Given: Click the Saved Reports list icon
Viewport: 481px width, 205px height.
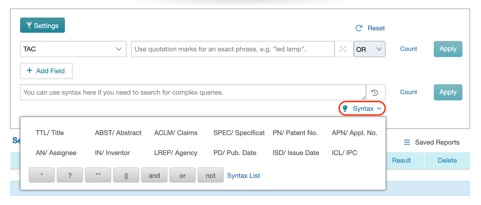Looking at the screenshot, I should click(x=407, y=142).
